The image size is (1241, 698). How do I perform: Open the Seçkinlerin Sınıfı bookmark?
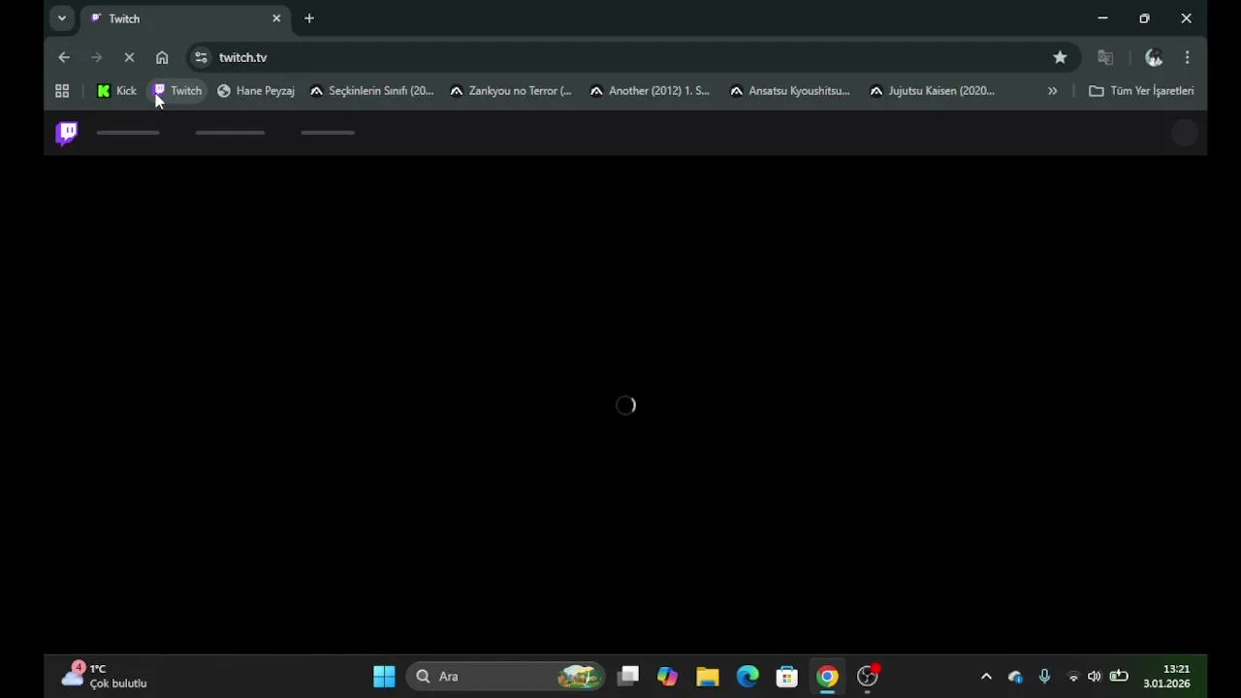pyautogui.click(x=371, y=91)
